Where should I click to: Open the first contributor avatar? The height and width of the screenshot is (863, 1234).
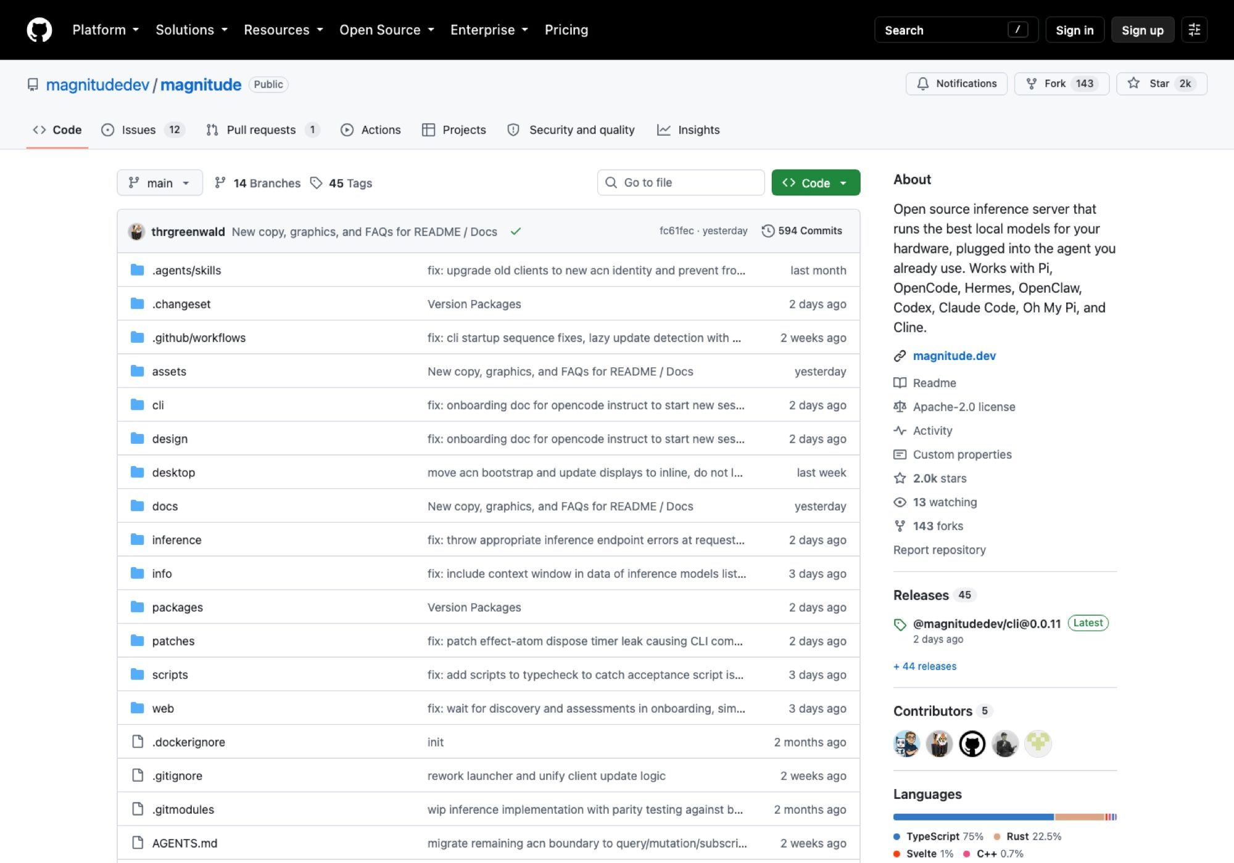point(906,743)
